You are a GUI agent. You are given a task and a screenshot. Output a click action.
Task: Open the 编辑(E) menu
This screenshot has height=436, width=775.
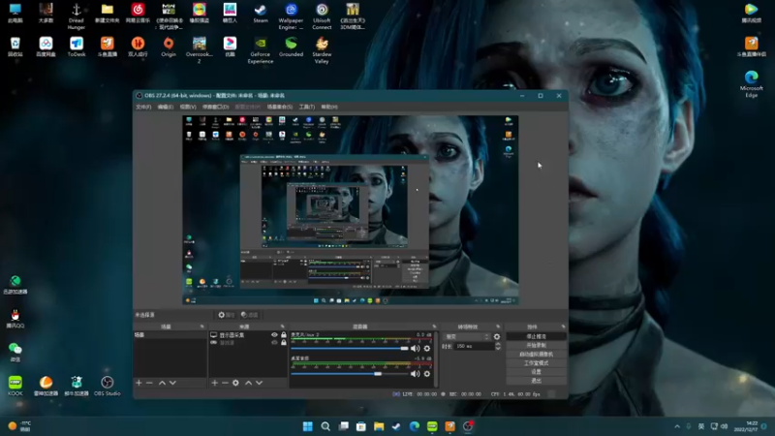click(x=166, y=107)
